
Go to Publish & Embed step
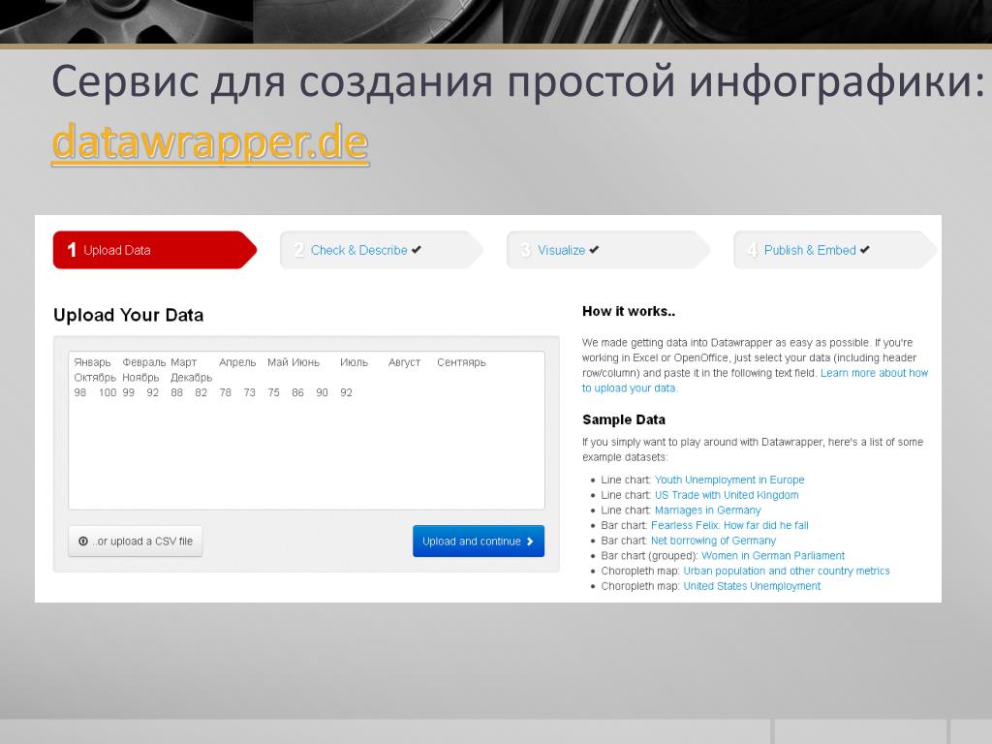(x=834, y=250)
